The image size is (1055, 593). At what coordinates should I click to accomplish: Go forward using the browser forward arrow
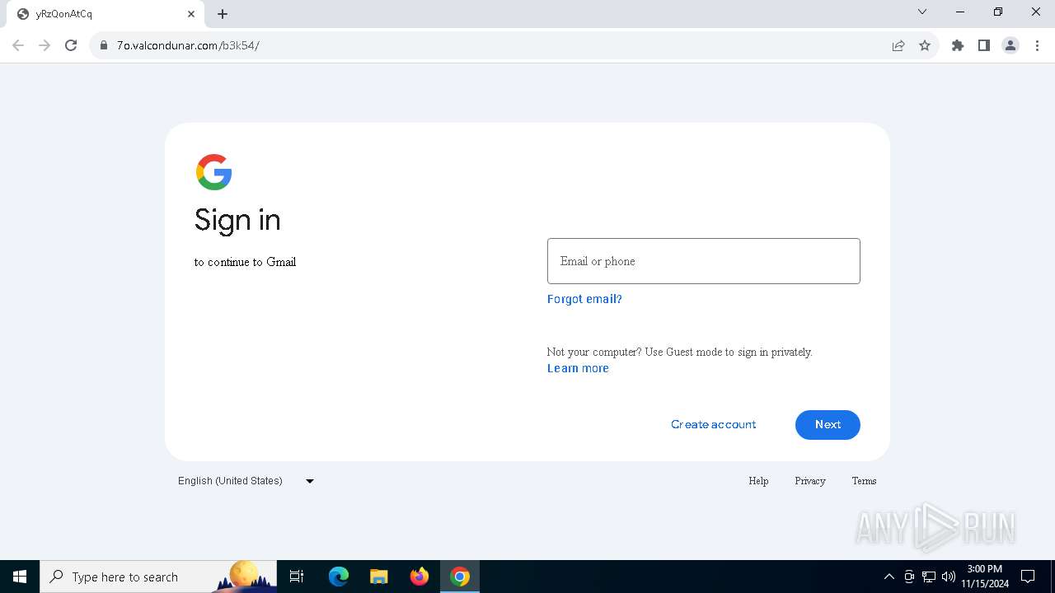pyautogui.click(x=45, y=45)
